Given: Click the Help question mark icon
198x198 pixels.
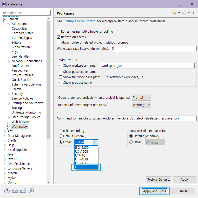Looking at the screenshot, I should pos(7,191).
